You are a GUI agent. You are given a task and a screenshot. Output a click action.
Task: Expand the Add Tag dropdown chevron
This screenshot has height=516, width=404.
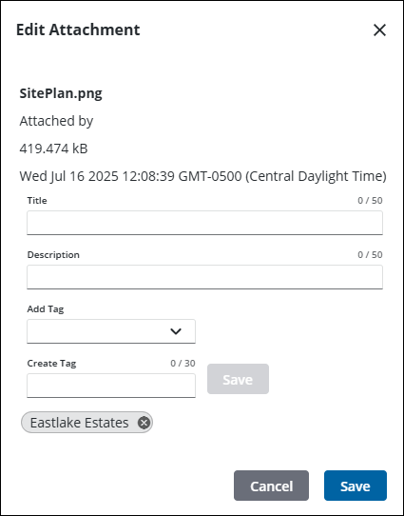pyautogui.click(x=176, y=331)
